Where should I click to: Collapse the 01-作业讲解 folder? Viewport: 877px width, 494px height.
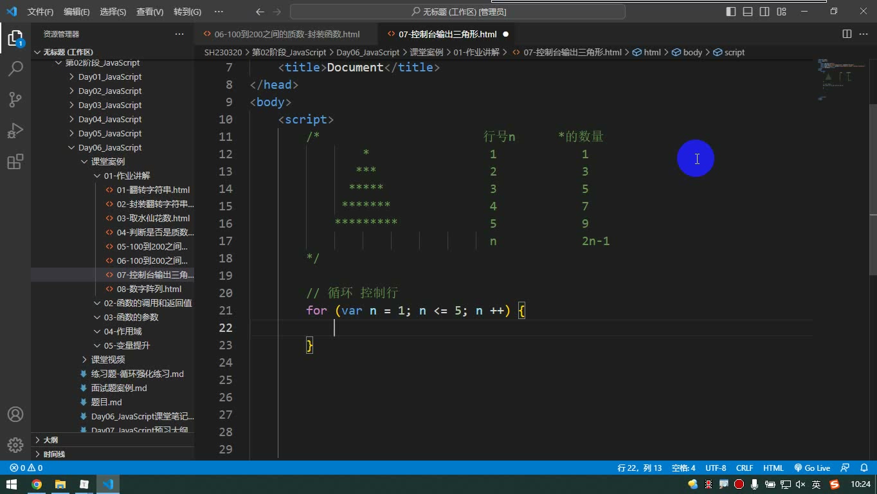tap(126, 176)
